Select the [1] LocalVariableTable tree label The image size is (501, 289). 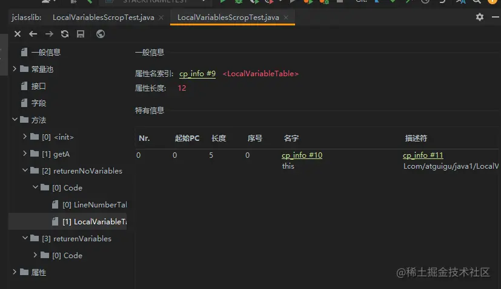click(x=95, y=222)
